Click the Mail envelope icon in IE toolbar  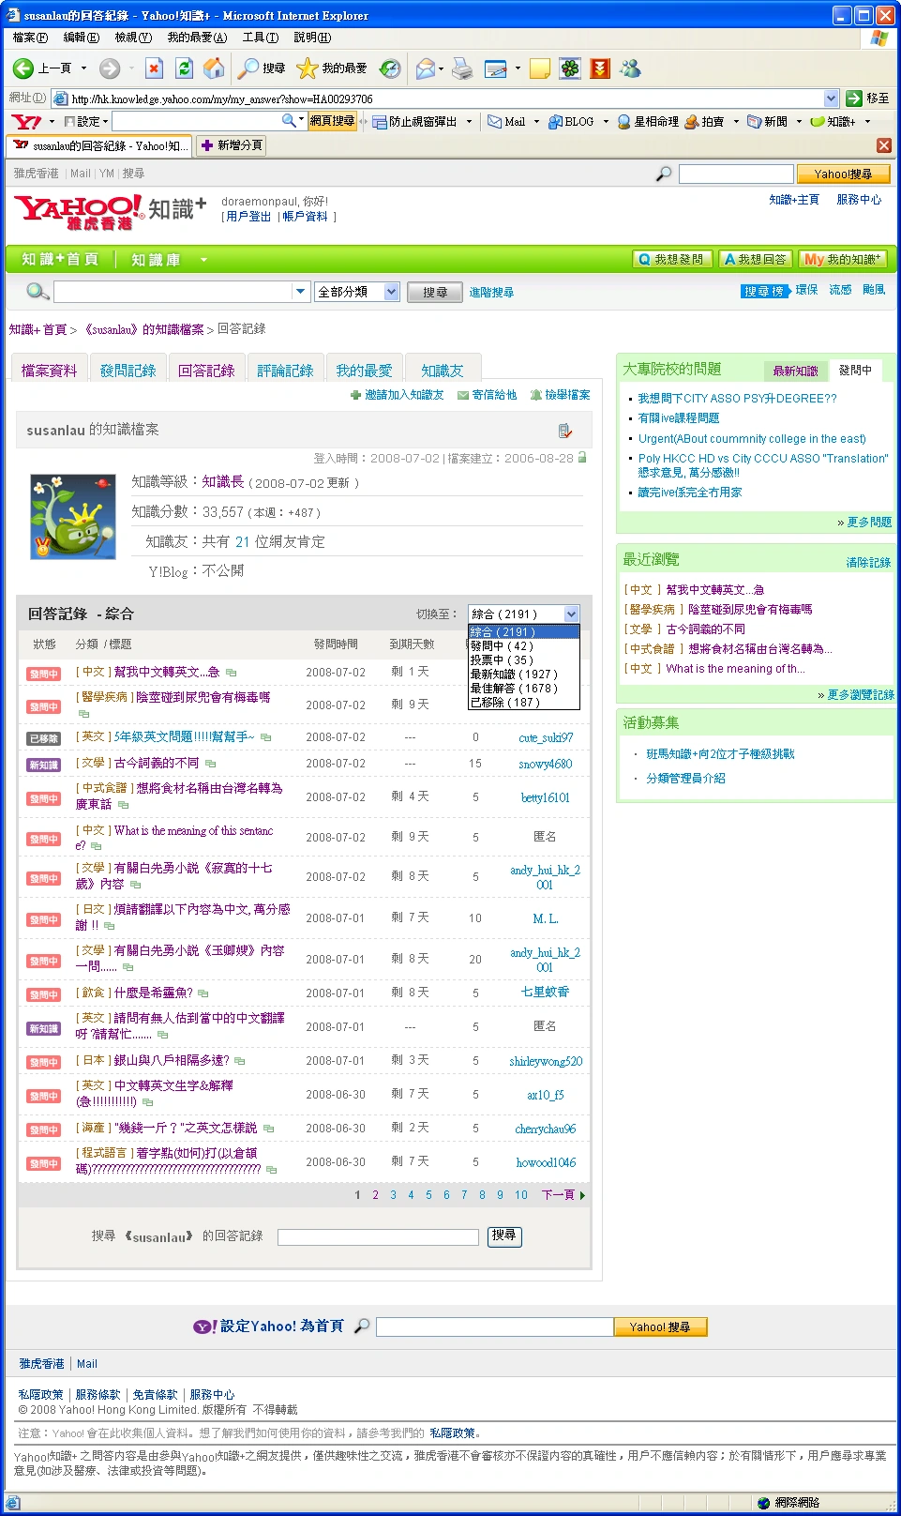click(x=426, y=68)
